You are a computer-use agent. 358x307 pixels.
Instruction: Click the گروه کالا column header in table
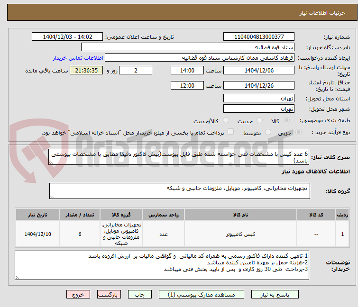pyautogui.click(x=121, y=215)
